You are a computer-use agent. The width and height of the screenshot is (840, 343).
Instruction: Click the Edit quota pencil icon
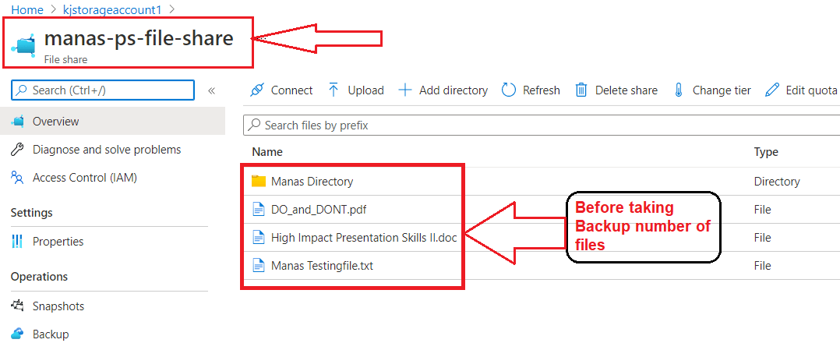tap(772, 90)
